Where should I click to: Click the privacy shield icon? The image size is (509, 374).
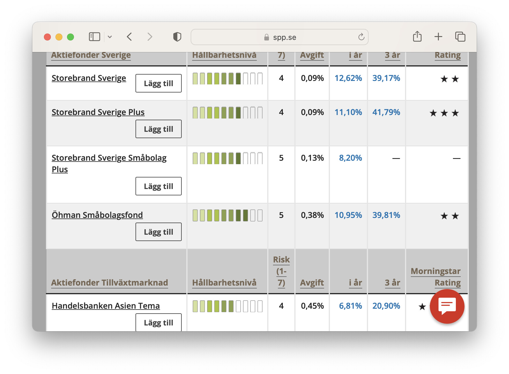177,37
